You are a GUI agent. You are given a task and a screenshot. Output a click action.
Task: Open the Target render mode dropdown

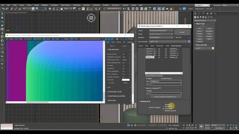coord(161,31)
